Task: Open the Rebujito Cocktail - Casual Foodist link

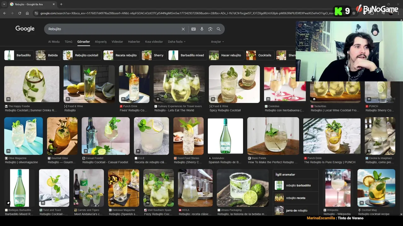Action: tap(105, 162)
